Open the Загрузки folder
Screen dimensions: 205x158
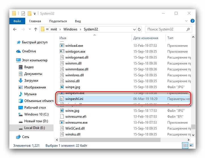[28, 81]
